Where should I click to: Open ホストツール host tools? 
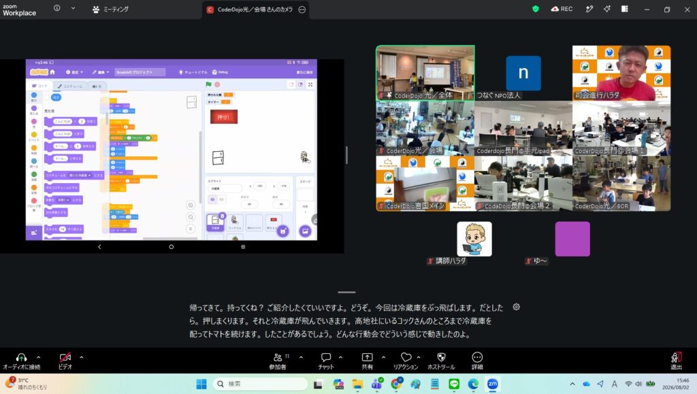click(x=441, y=361)
